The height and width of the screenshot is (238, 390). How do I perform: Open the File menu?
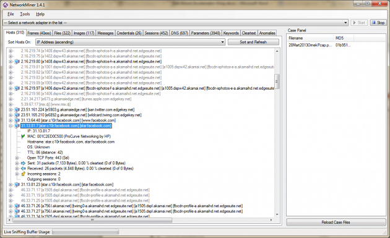coord(11,14)
